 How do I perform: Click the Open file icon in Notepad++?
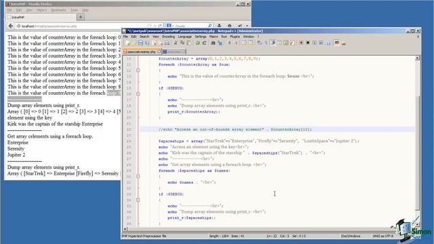[x=134, y=43]
